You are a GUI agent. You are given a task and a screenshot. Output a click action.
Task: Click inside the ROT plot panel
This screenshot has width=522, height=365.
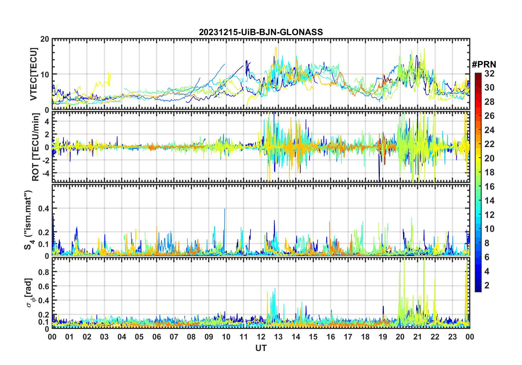[x=261, y=147]
